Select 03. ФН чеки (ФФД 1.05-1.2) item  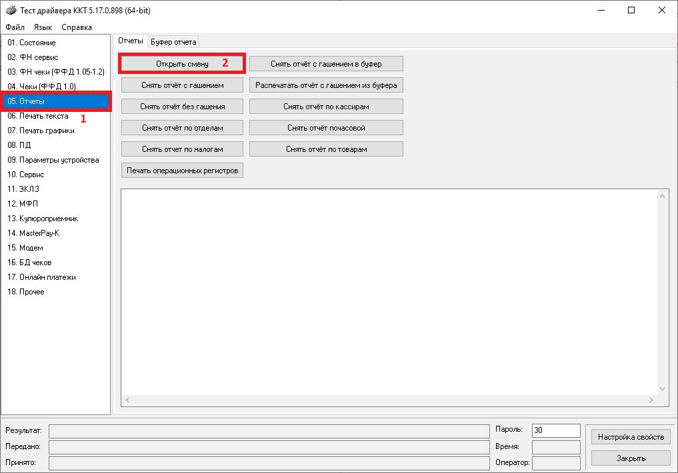click(56, 72)
